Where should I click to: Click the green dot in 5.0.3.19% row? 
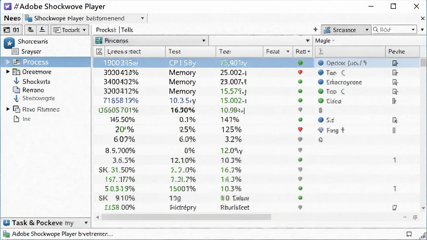tap(300, 188)
